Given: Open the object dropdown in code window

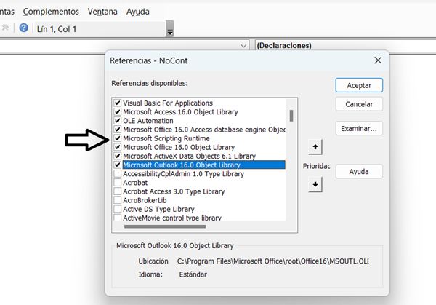Looking at the screenshot, I should pos(243,46).
